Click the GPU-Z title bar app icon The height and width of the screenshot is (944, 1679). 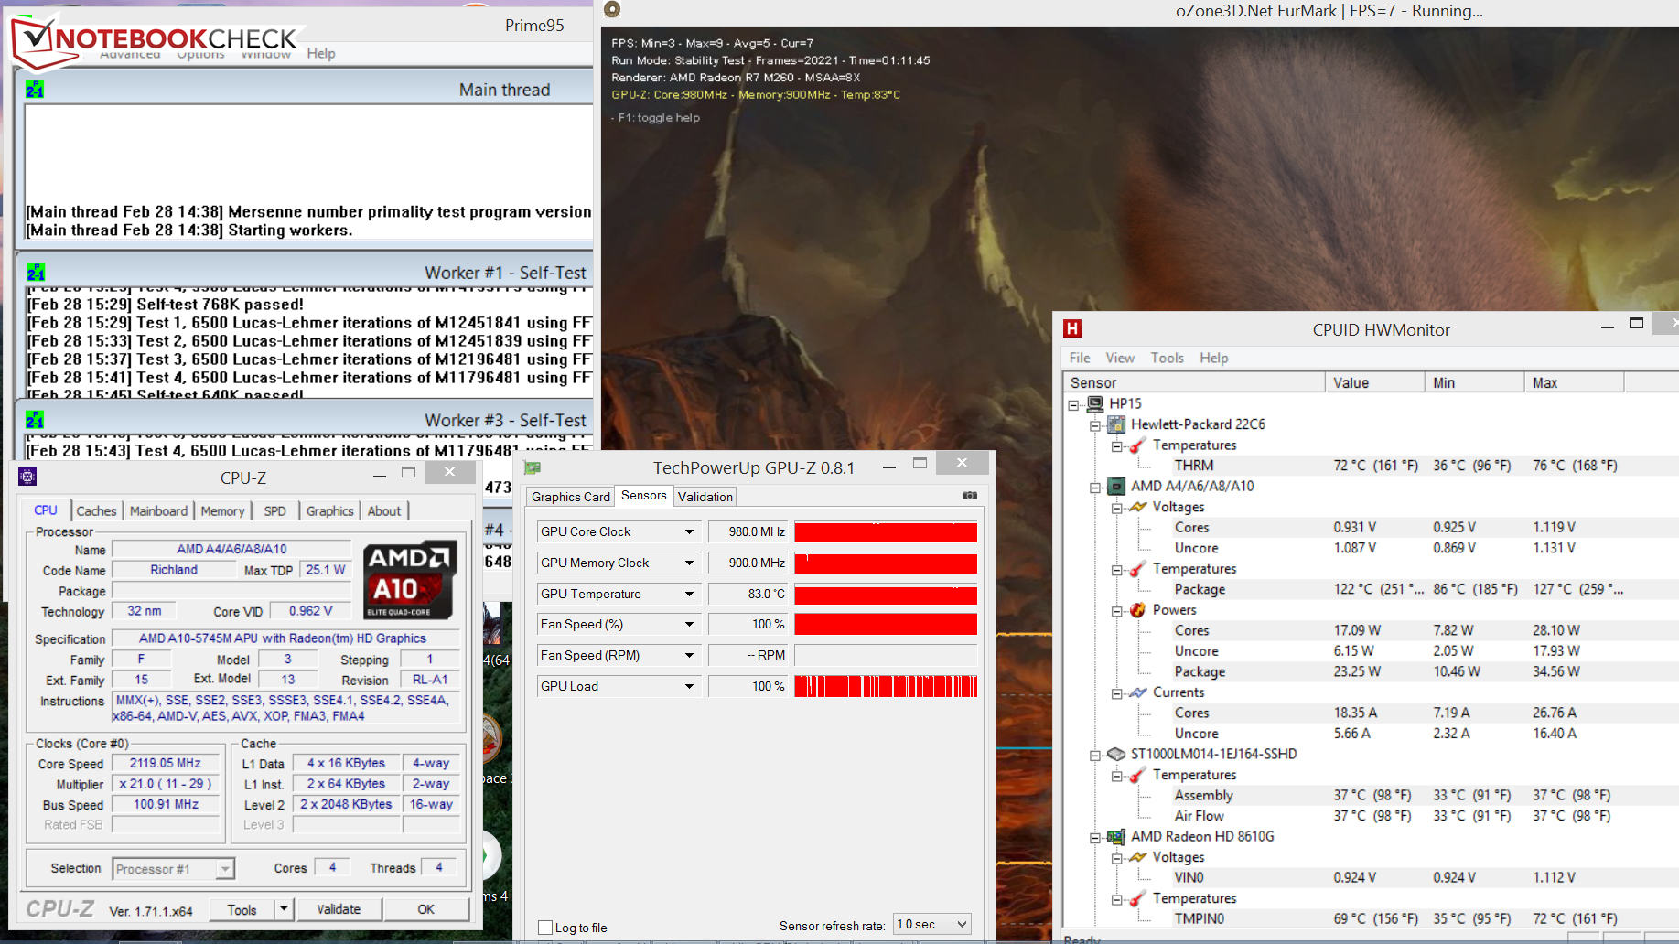tap(533, 468)
